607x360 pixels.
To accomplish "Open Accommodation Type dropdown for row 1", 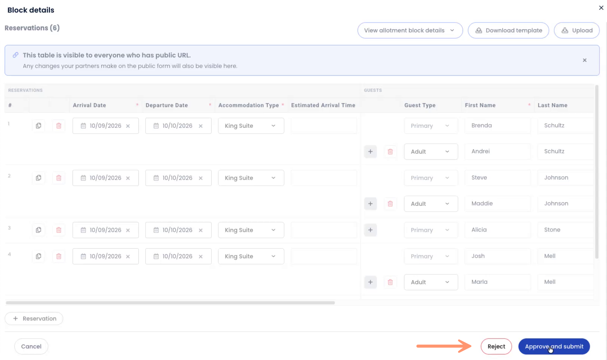I will pos(251,126).
